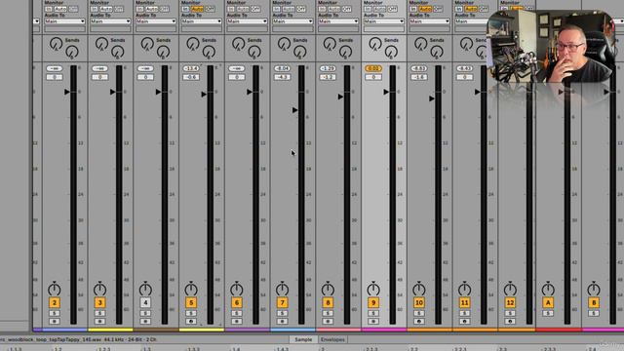Image resolution: width=624 pixels, height=351 pixels.
Task: Activate muted track 4 via its number button
Action: point(145,303)
